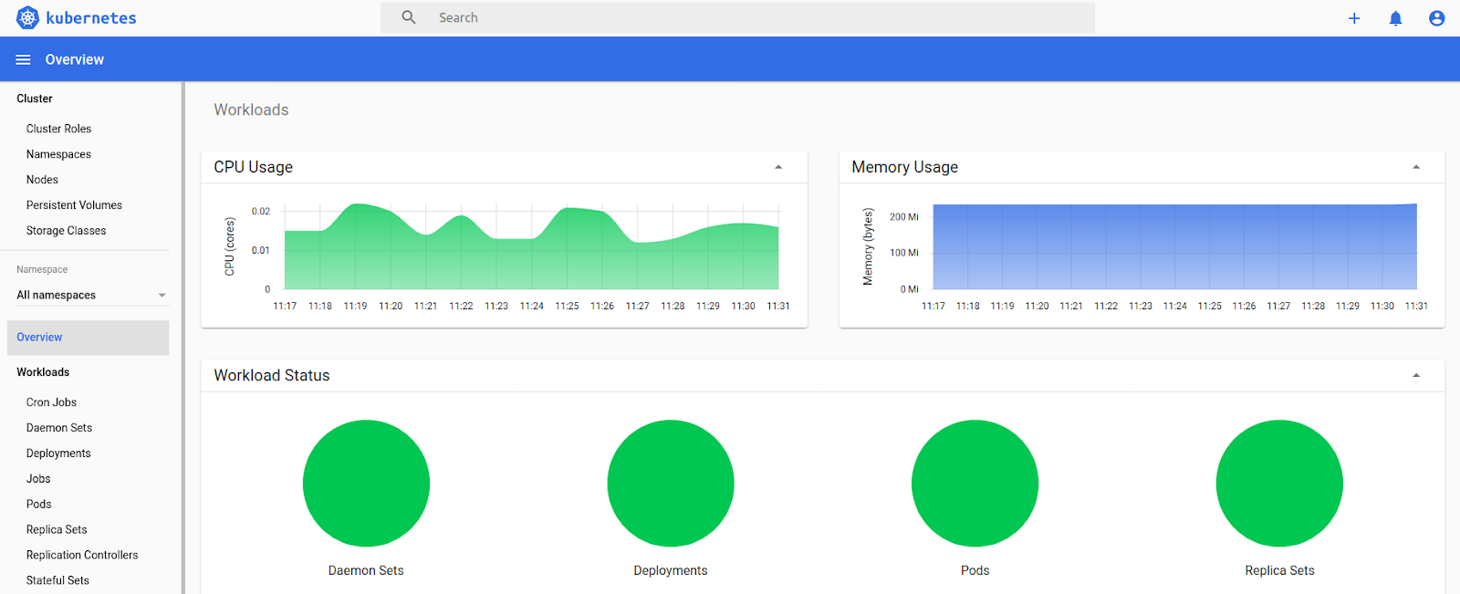
Task: Go to Deployments in sidebar
Action: 58,453
